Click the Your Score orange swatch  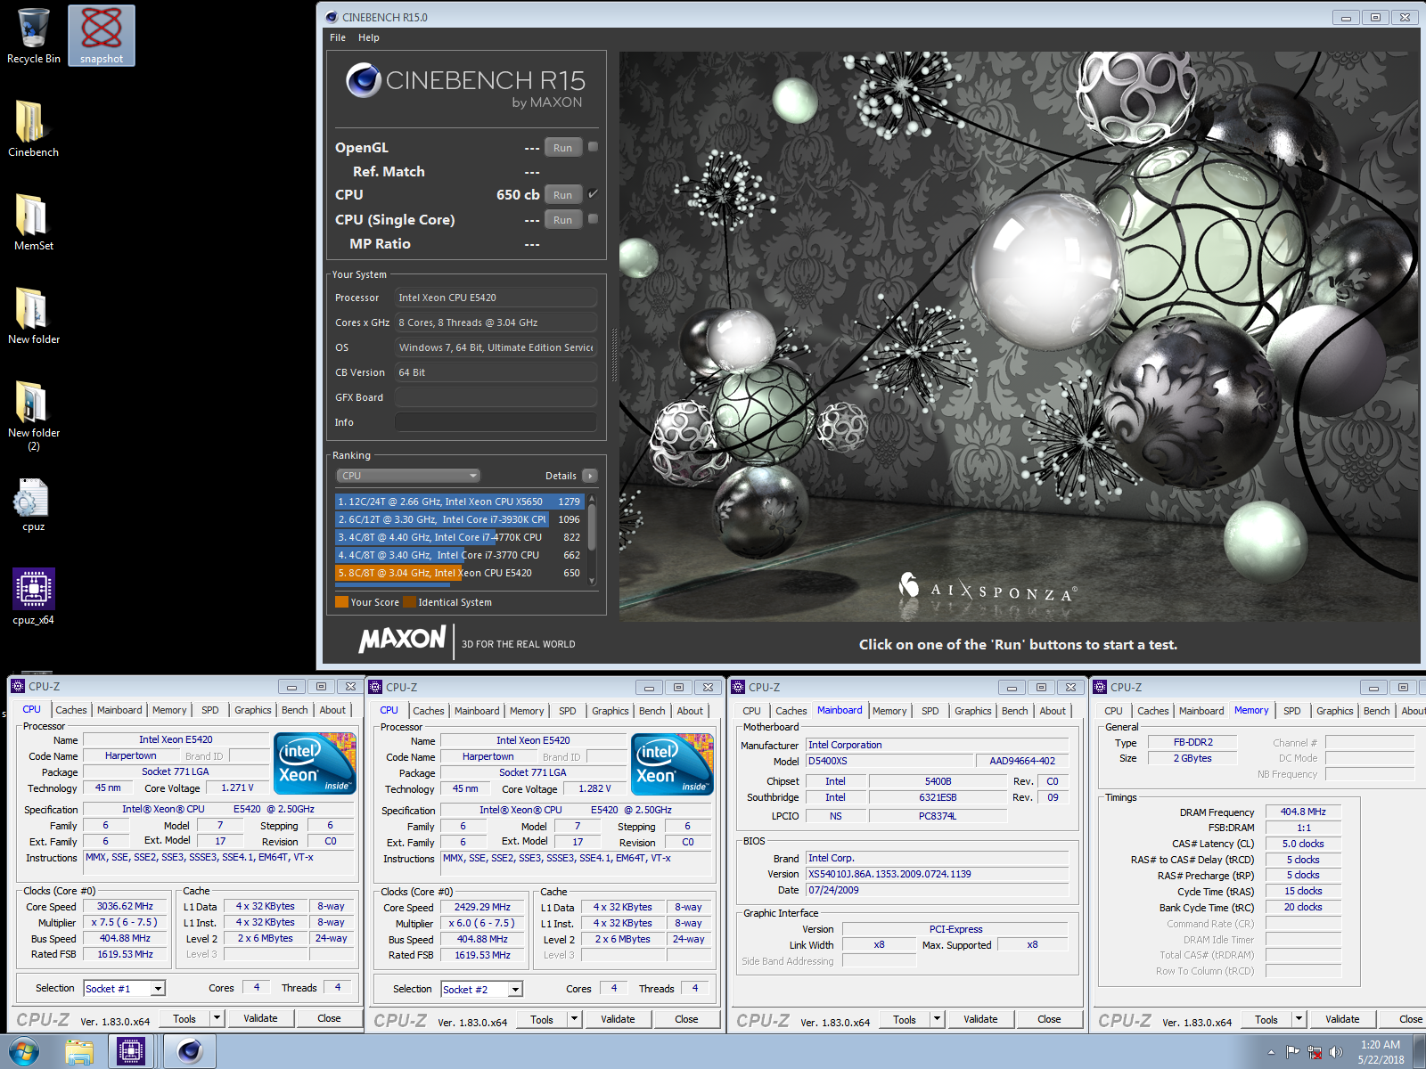pos(341,602)
